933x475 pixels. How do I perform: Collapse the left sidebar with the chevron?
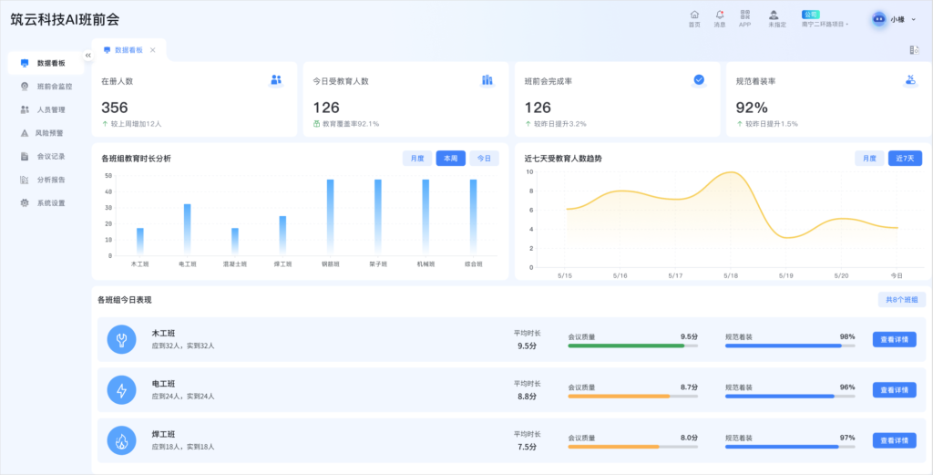coord(88,56)
